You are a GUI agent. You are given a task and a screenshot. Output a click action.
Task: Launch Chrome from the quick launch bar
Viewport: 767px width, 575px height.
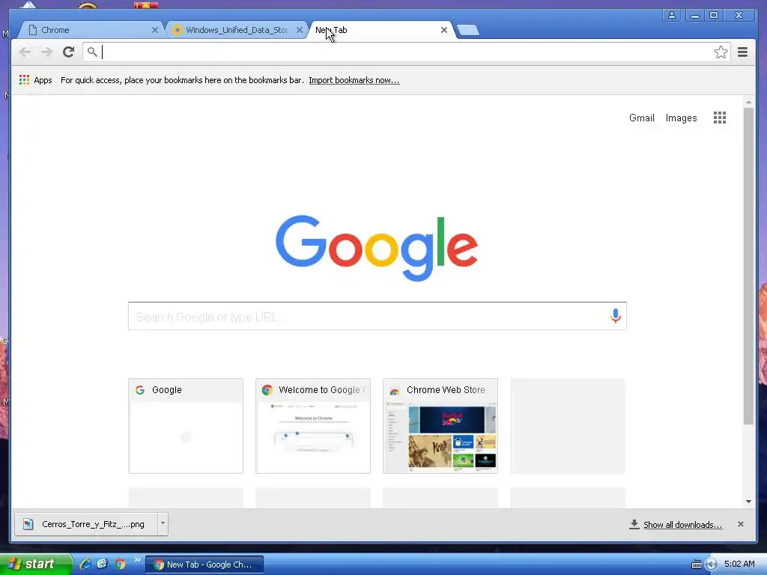tap(121, 565)
